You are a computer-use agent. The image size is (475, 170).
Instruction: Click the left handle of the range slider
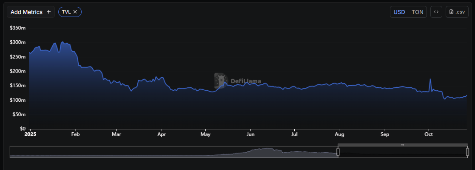338,152
